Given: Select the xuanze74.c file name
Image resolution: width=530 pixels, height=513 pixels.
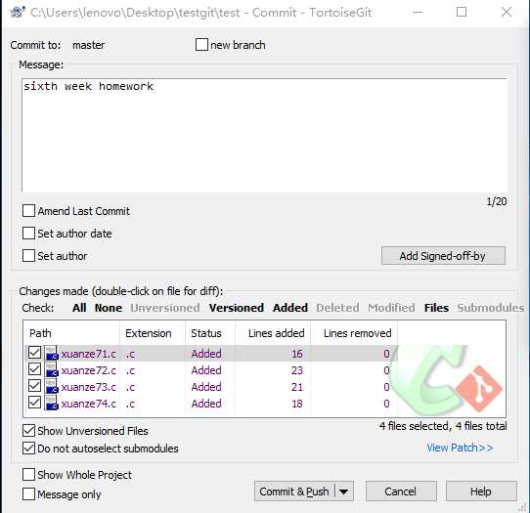Looking at the screenshot, I should 89,404.
